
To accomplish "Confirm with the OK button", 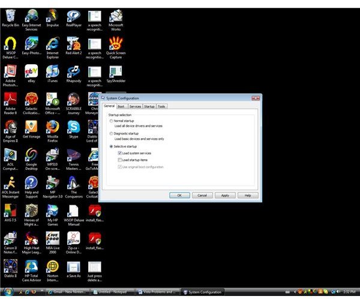I will (x=179, y=195).
